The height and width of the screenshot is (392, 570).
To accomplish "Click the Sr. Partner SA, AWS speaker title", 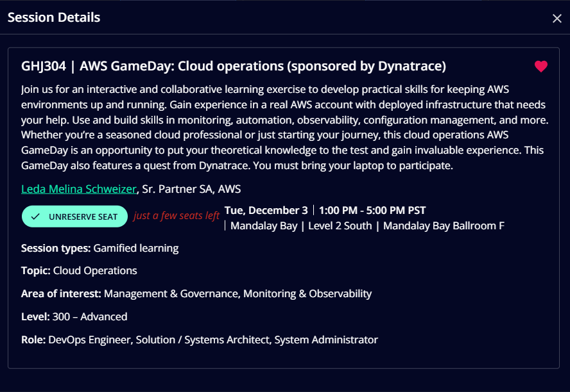I will click(x=191, y=189).
